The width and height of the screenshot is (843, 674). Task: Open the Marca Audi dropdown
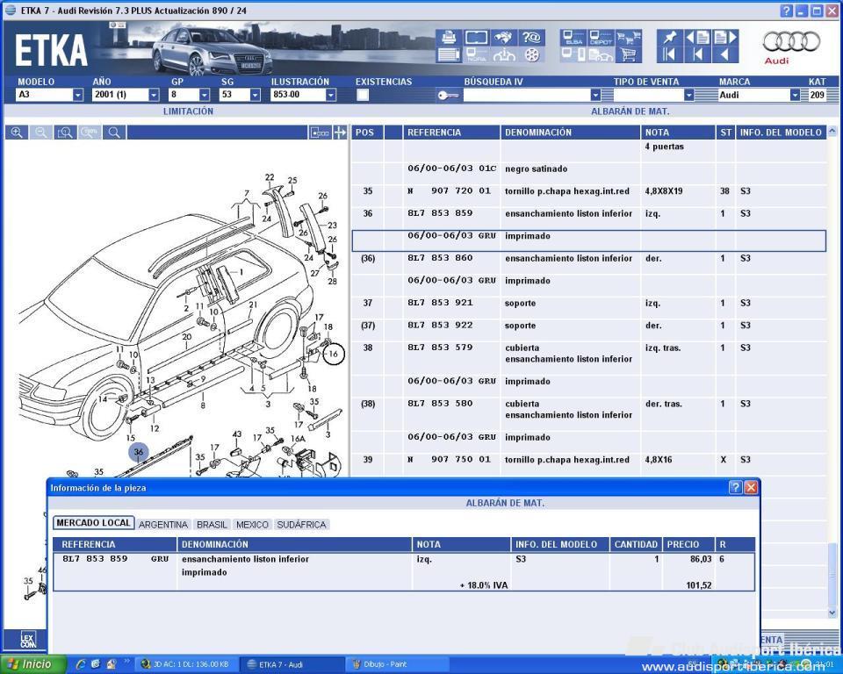pyautogui.click(x=795, y=95)
